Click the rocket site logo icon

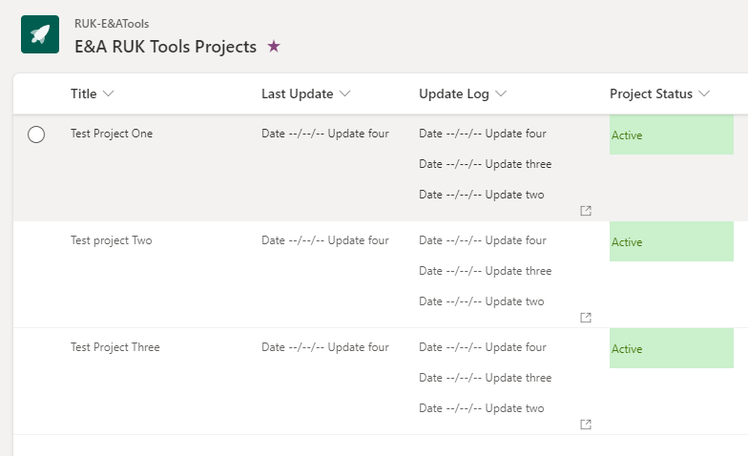(40, 34)
